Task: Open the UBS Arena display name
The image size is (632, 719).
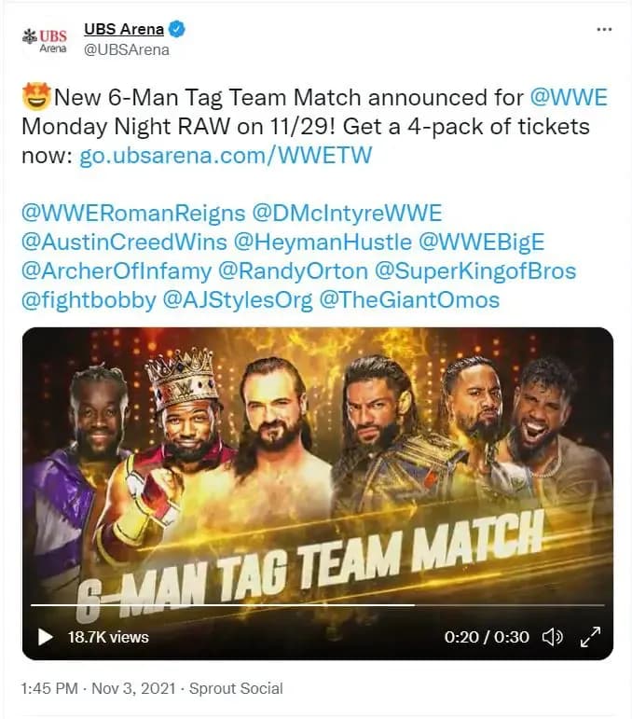Action: tap(124, 29)
